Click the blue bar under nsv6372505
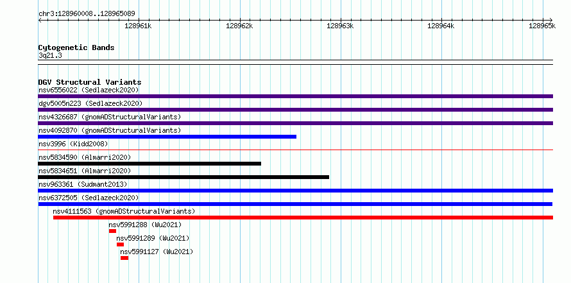Image resolution: width=571 pixels, height=283 pixels. click(295, 204)
